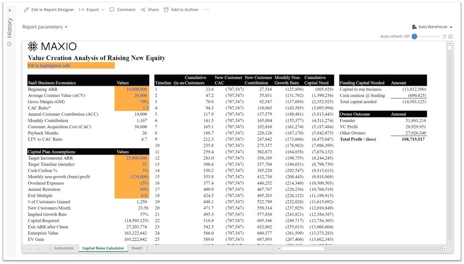Click the Comment speech bubble icon
This screenshot has width=464, height=264.
tap(112, 10)
